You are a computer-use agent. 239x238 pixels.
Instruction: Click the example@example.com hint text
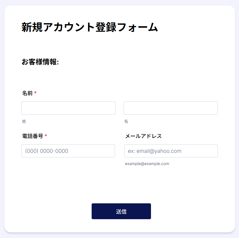pos(147,164)
